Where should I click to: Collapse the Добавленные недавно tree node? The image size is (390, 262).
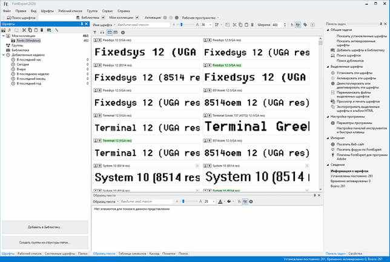(x=4, y=55)
